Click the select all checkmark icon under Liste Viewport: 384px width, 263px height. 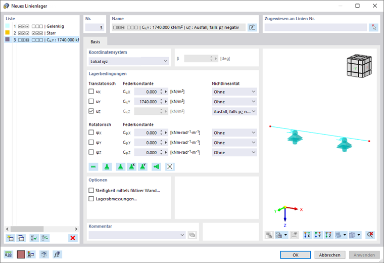pyautogui.click(x=34, y=238)
